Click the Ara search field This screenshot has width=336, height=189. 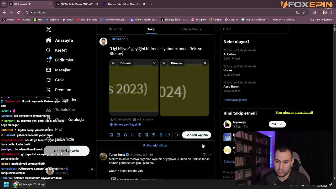(255, 29)
